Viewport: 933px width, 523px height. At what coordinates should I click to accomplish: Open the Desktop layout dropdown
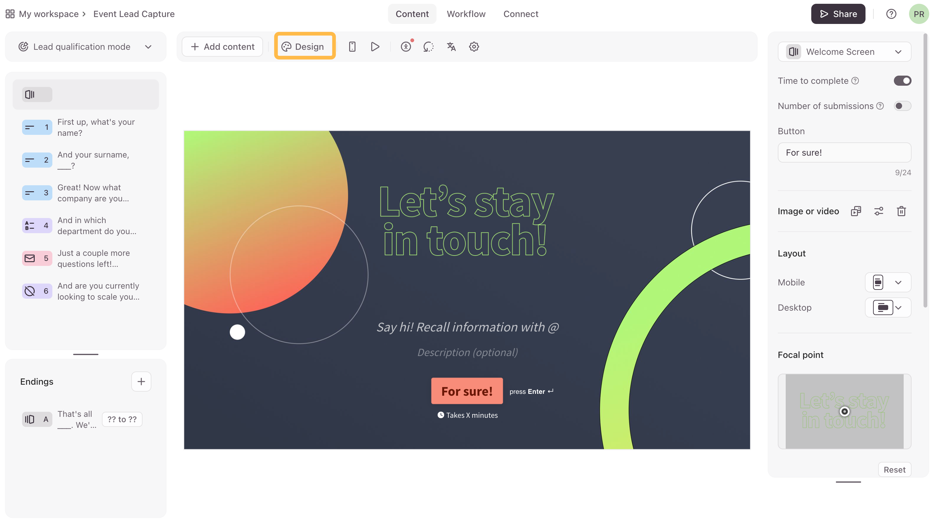pyautogui.click(x=888, y=307)
